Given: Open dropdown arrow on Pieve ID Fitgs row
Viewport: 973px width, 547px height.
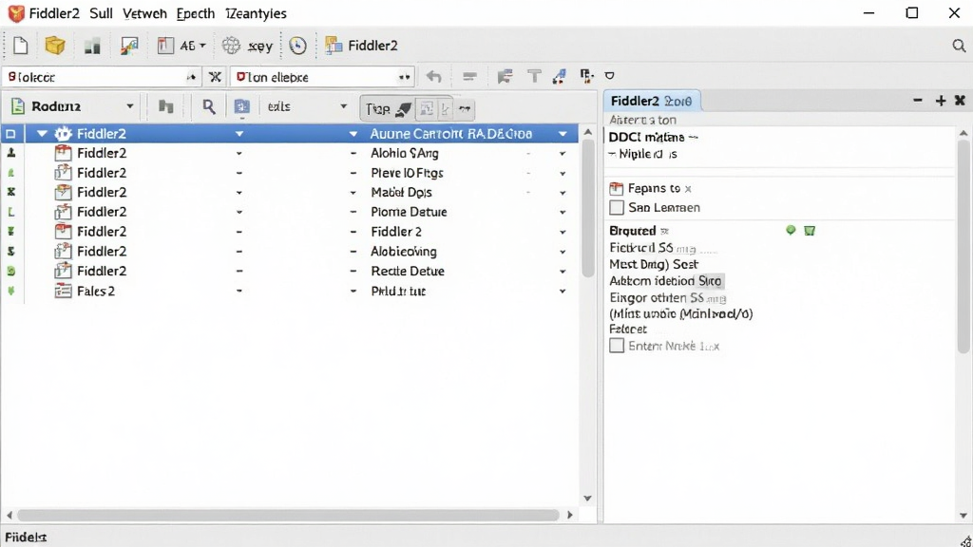Looking at the screenshot, I should point(563,173).
